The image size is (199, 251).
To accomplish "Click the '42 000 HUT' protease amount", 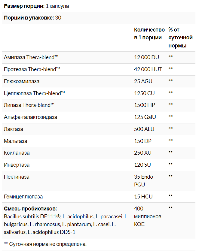I will [148, 69].
